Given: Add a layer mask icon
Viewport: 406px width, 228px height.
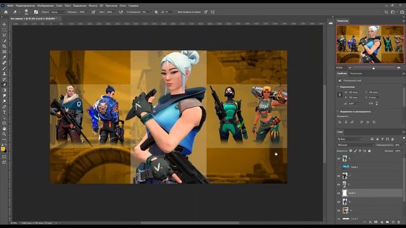Looking at the screenshot, I should (376, 222).
